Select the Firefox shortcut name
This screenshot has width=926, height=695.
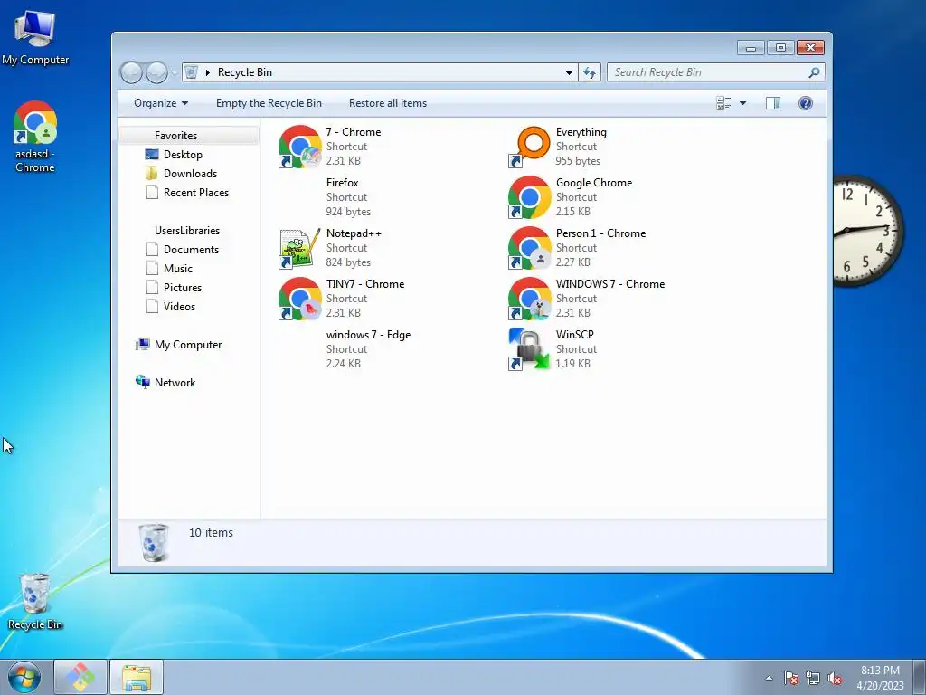pos(343,183)
